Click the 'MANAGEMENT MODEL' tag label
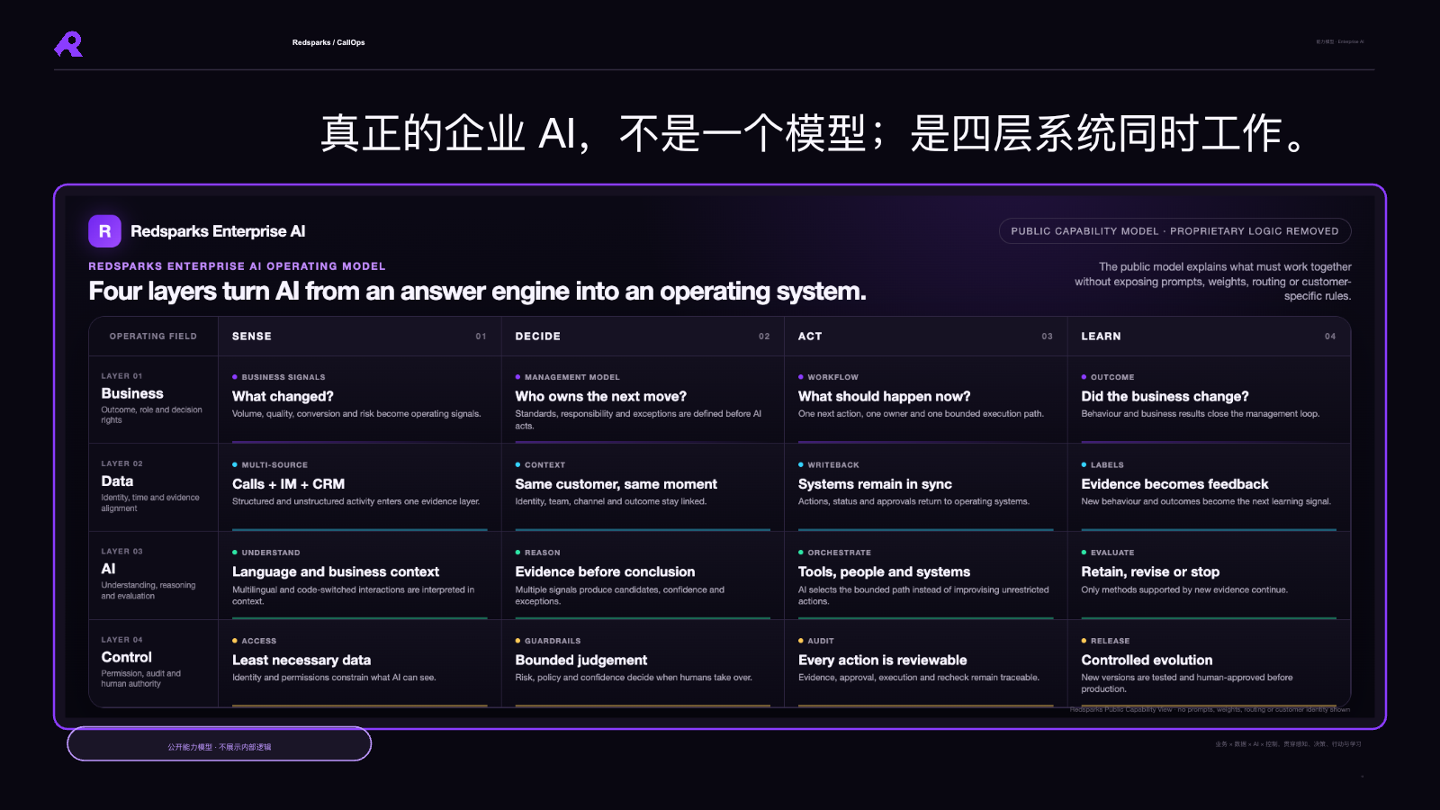 pyautogui.click(x=572, y=377)
